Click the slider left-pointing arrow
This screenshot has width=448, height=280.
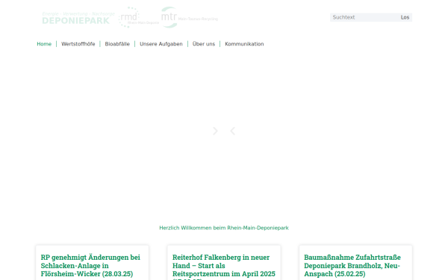pyautogui.click(x=232, y=131)
